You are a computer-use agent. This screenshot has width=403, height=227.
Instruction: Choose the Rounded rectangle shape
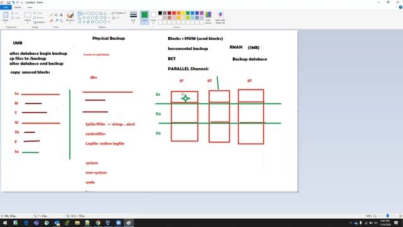coord(96,13)
